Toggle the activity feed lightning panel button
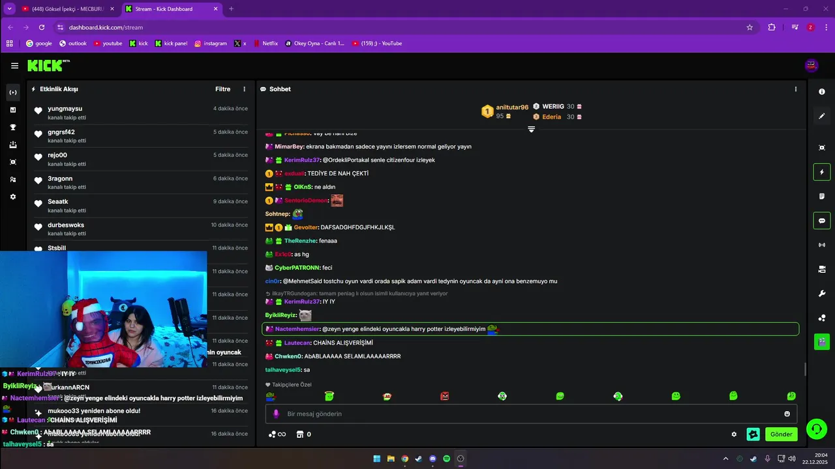Screen dimensions: 835x469 822,172
